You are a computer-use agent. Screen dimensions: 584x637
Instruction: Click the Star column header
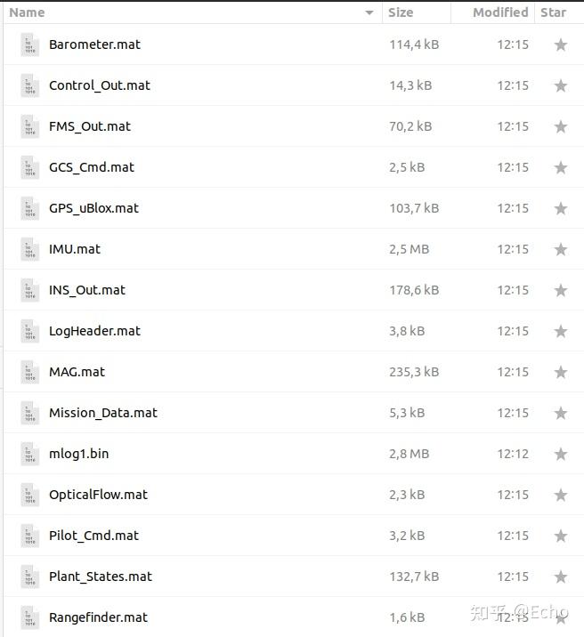(x=553, y=12)
